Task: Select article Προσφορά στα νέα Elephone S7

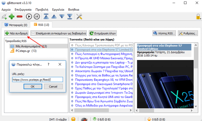Action: click(x=102, y=50)
